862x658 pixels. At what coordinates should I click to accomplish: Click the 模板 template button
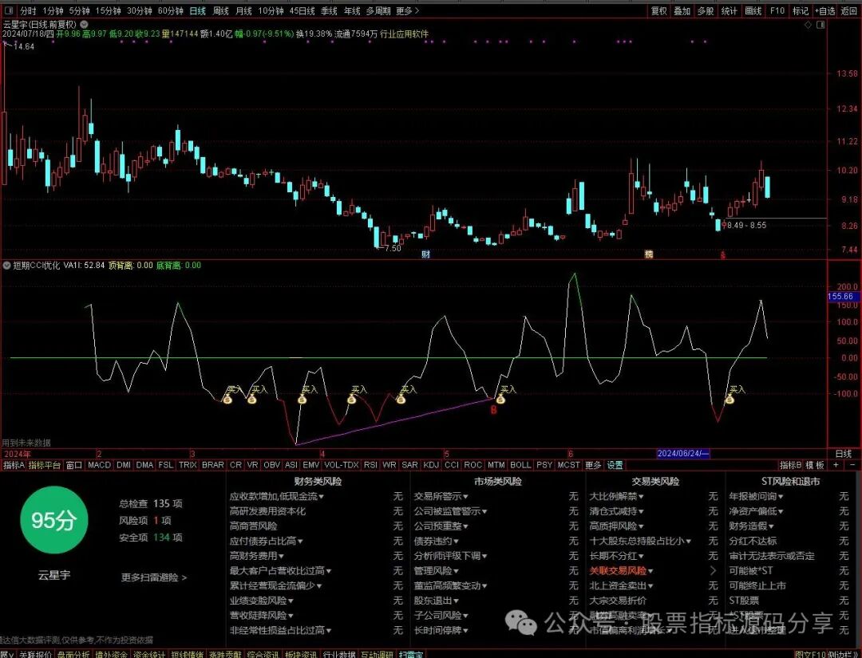(x=815, y=465)
